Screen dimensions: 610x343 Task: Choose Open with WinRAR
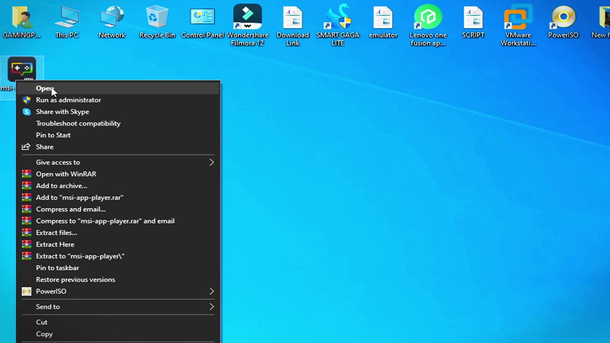118,174
